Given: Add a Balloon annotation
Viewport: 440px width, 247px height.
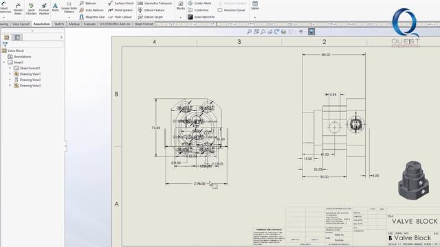Looking at the screenshot, I should pos(87,3).
